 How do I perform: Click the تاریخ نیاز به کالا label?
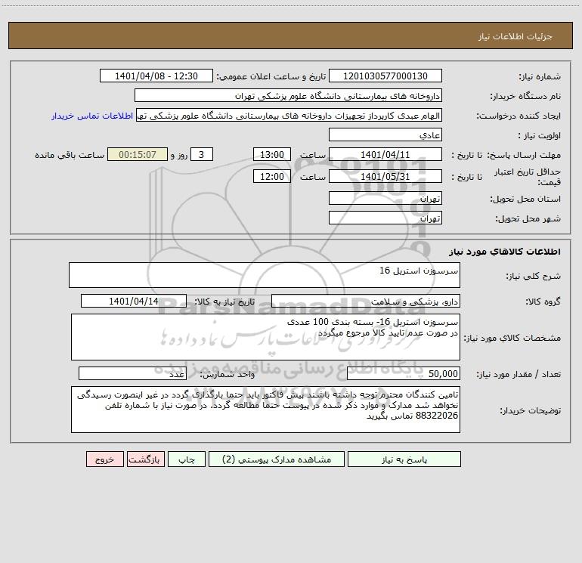[224, 302]
